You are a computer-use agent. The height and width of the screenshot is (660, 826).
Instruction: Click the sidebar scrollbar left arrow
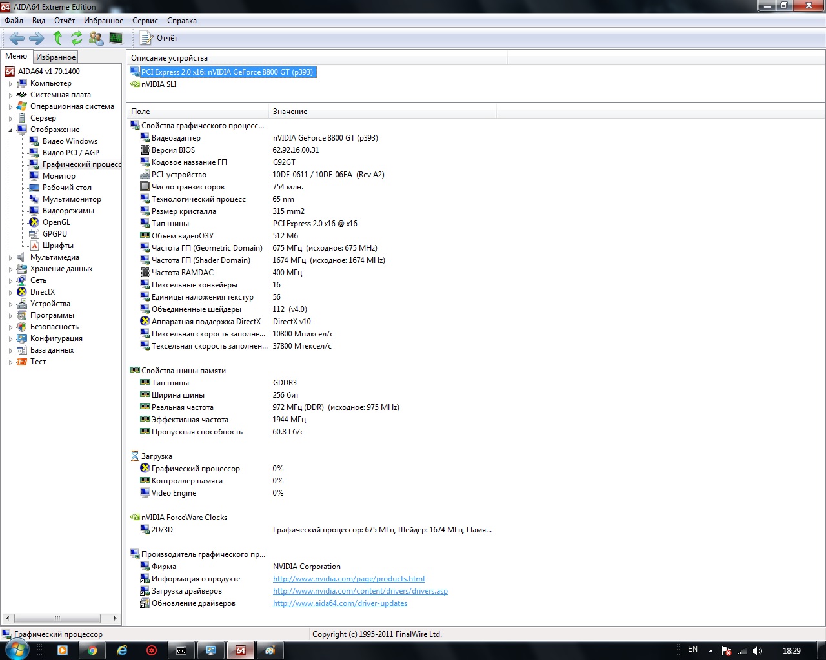(7, 618)
